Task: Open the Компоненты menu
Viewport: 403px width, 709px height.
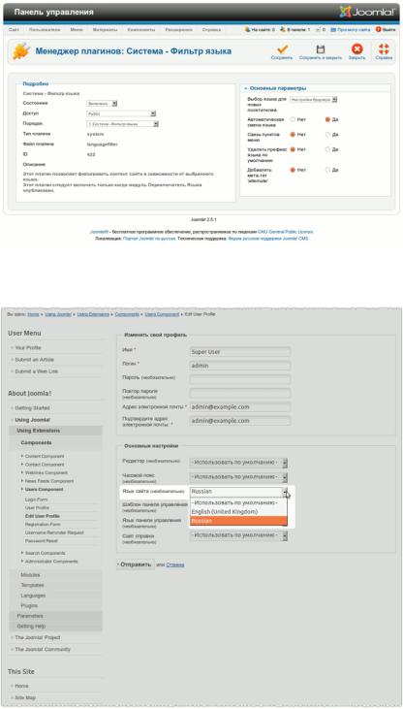Action: coord(141,29)
